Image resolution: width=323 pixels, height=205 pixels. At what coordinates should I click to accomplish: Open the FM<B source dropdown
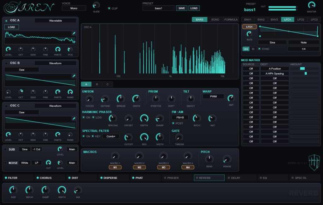click(180, 118)
